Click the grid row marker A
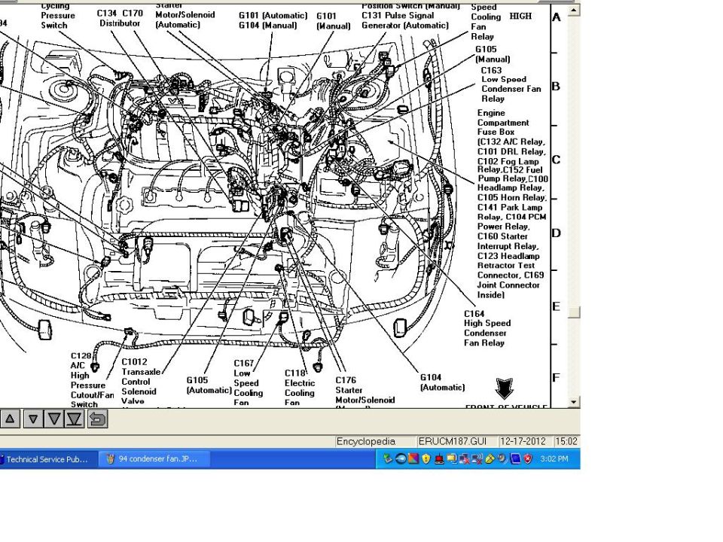The width and height of the screenshot is (723, 542). click(556, 17)
